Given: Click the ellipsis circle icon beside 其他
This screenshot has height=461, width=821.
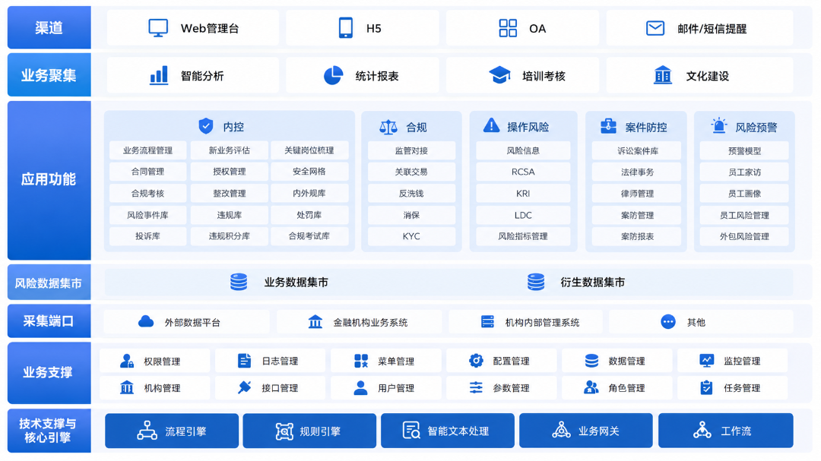Looking at the screenshot, I should point(668,321).
